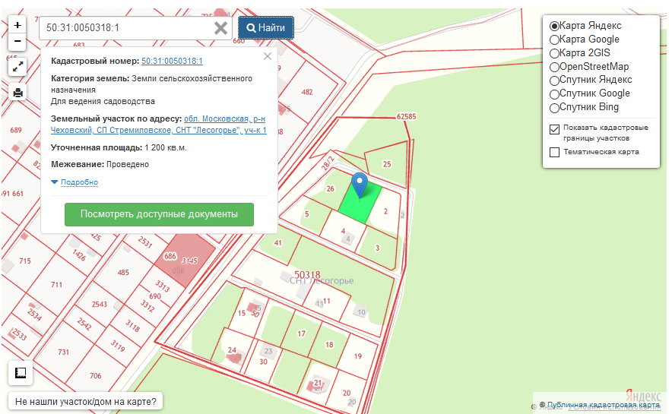
Task: Close the parcel info popup
Action: [267, 56]
